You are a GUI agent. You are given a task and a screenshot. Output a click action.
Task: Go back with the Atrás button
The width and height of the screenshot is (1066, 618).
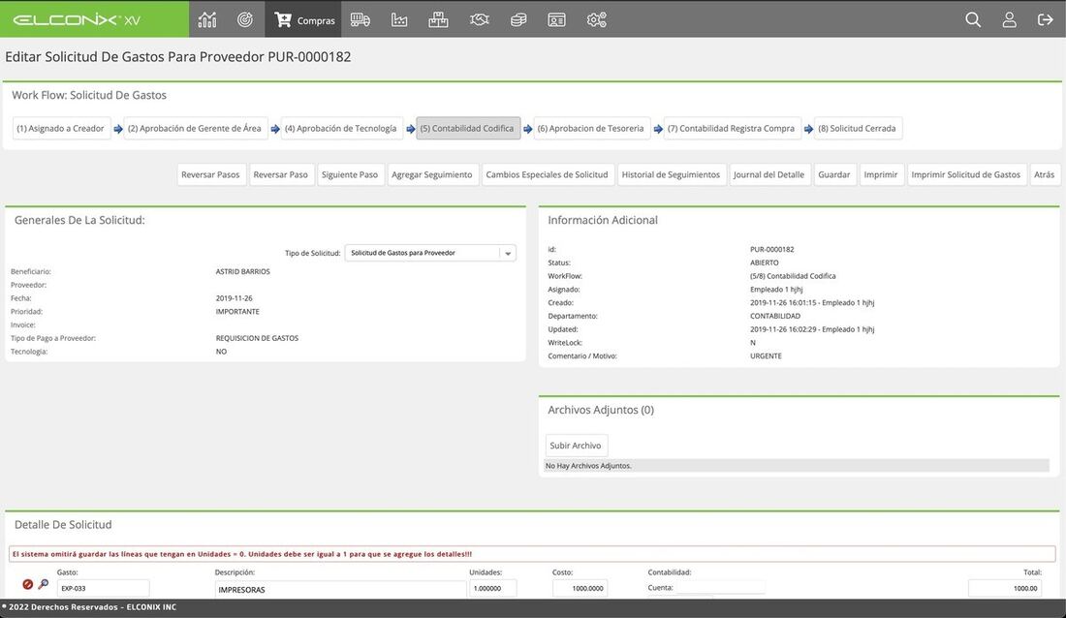click(1045, 174)
